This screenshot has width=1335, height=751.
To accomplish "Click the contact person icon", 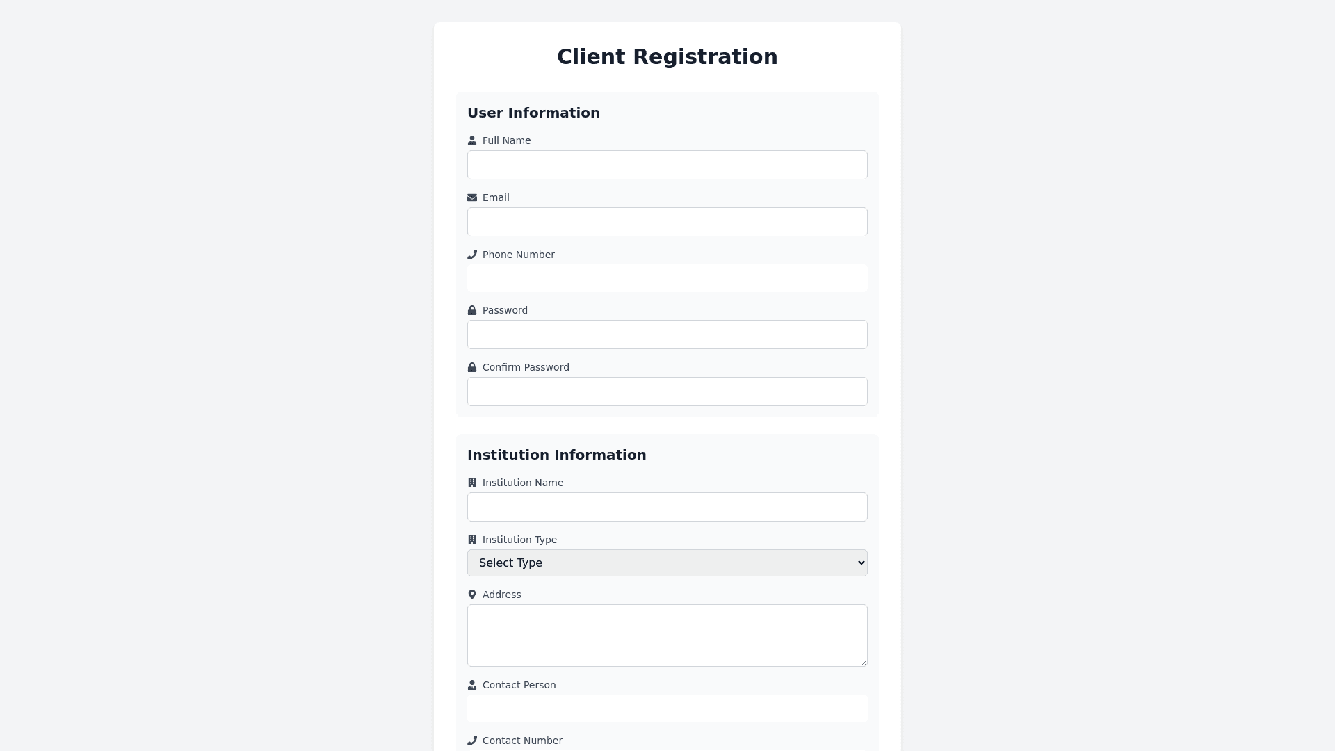I will click(472, 685).
